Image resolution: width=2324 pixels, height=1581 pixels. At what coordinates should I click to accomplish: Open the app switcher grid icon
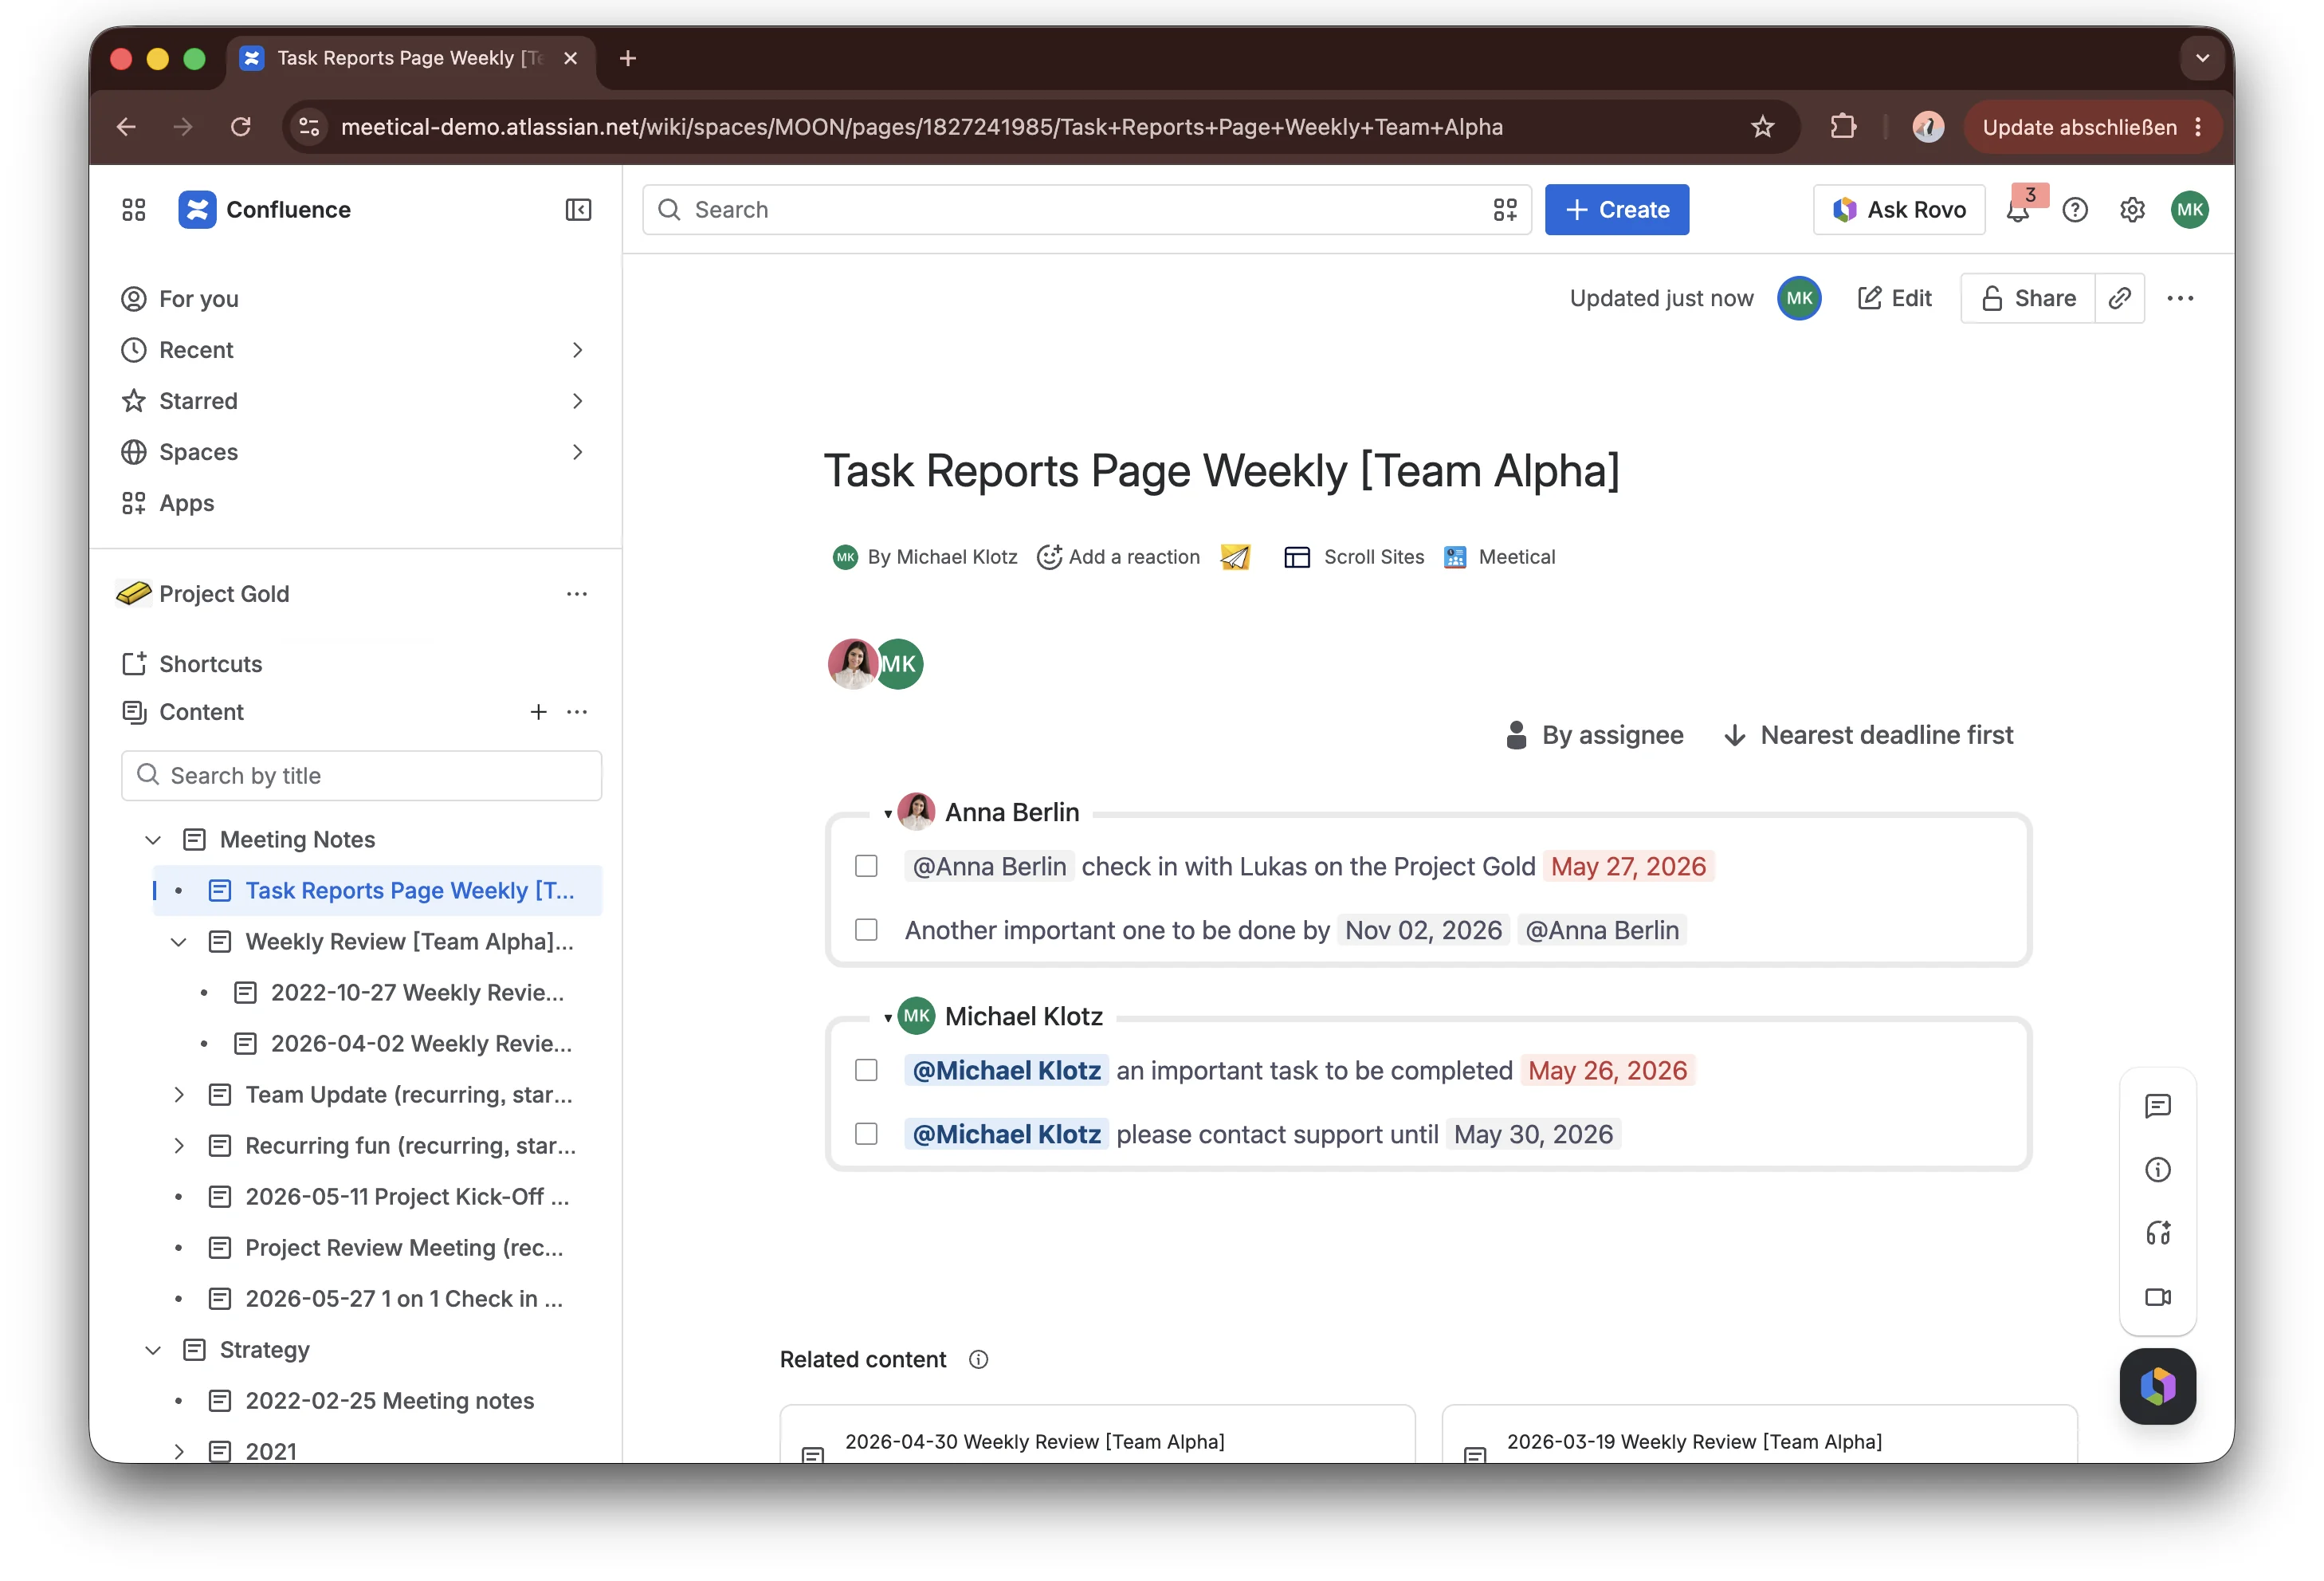pos(134,209)
